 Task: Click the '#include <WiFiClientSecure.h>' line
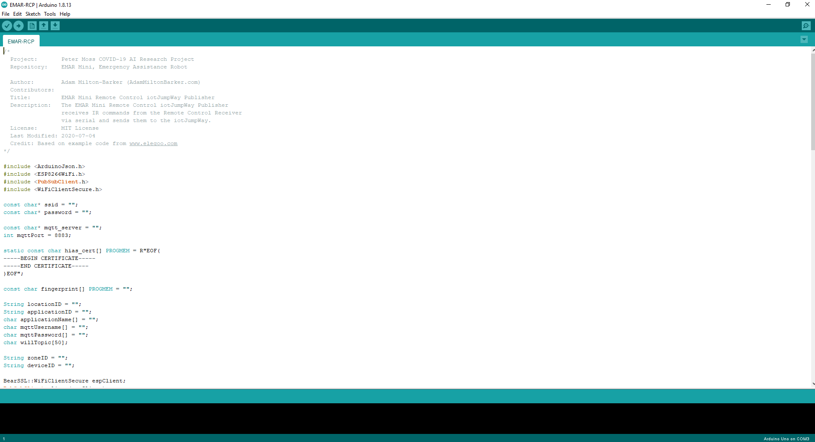coord(53,190)
